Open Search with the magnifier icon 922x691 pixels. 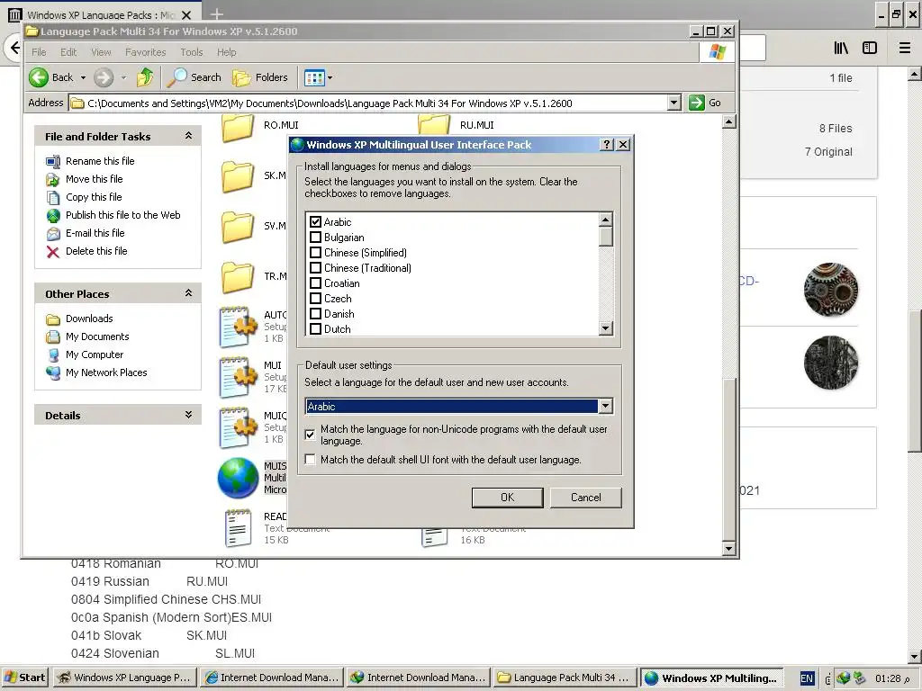[x=177, y=77]
